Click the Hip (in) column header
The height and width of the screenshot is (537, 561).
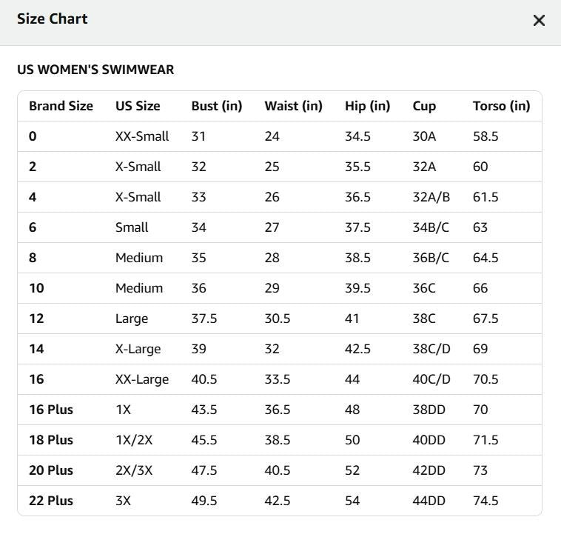click(367, 106)
